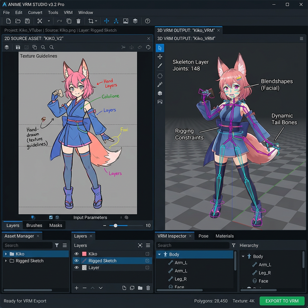
Task: Click the Asset Manager search field
Action: coord(28,245)
